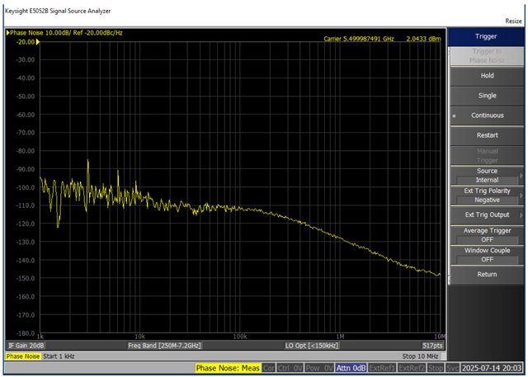This screenshot has width=528, height=377.
Task: Expand the Ext Trig Output submenu
Action: (x=487, y=214)
